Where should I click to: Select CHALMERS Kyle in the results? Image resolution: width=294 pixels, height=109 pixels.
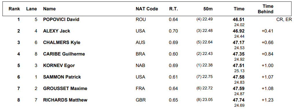point(62,43)
